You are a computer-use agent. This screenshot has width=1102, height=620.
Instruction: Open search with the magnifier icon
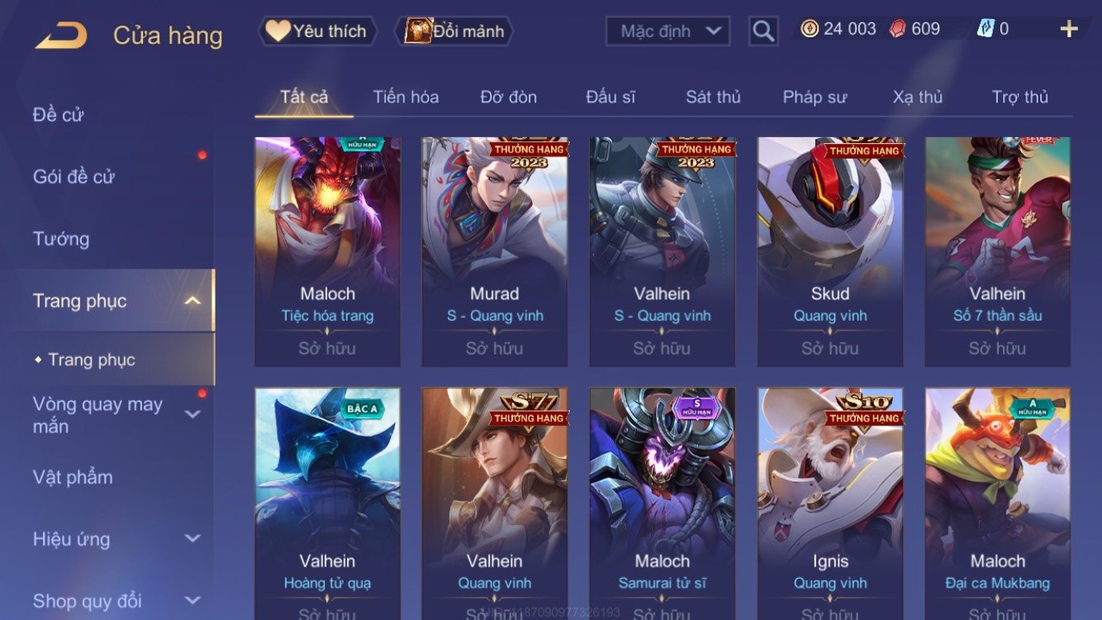763,31
